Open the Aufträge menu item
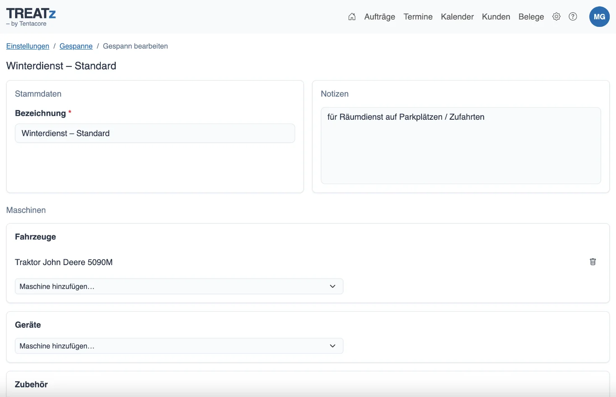Image resolution: width=616 pixels, height=397 pixels. (380, 17)
